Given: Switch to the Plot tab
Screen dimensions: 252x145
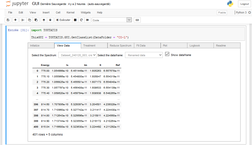Looking at the screenshot, I should click(x=174, y=46).
